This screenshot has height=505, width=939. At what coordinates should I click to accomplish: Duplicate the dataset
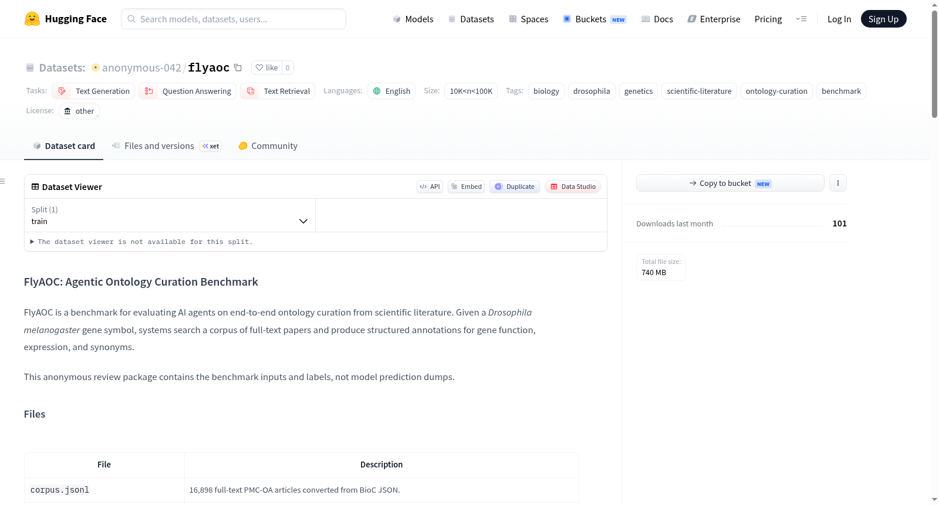point(515,187)
